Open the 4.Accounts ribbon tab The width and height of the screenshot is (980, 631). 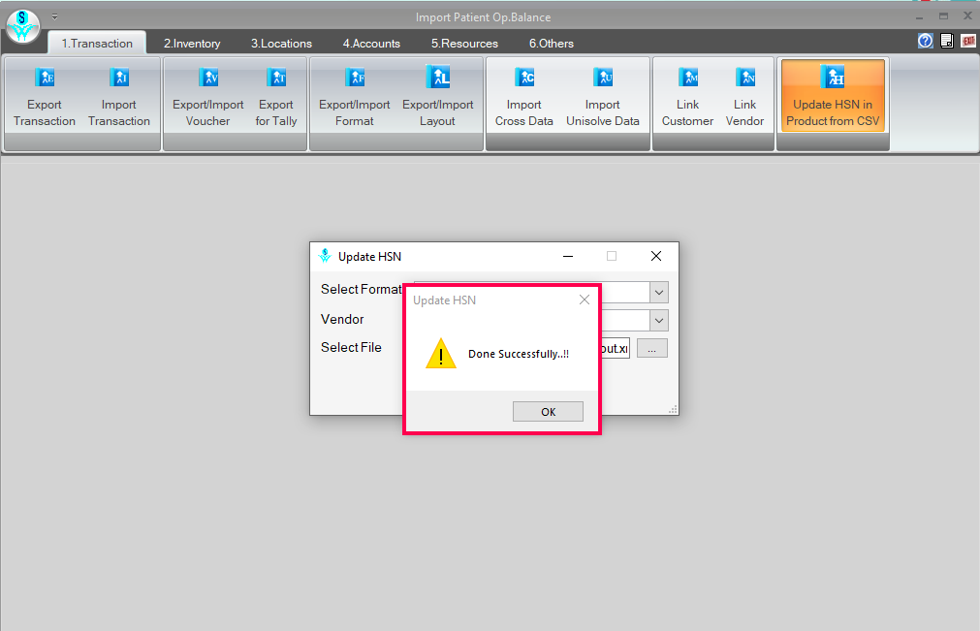click(x=371, y=43)
